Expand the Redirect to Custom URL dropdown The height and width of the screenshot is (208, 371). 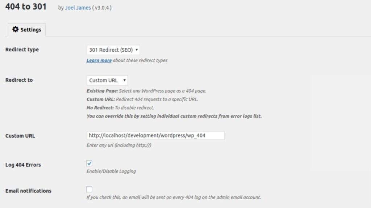coord(107,80)
